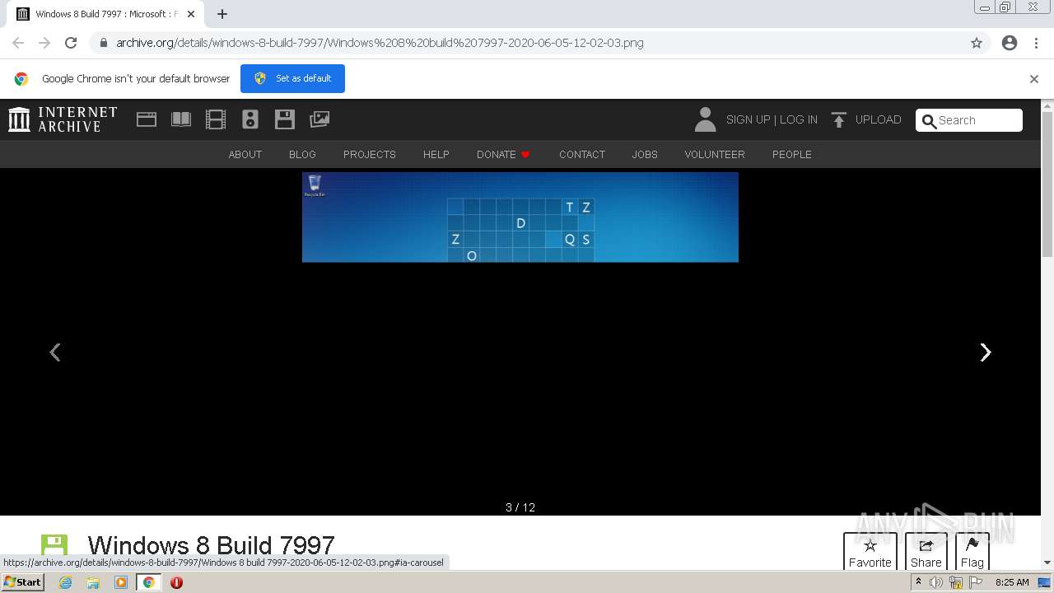Viewport: 1054px width, 593px height.
Task: Open the VOLUNTEER menu item
Action: pyautogui.click(x=715, y=154)
